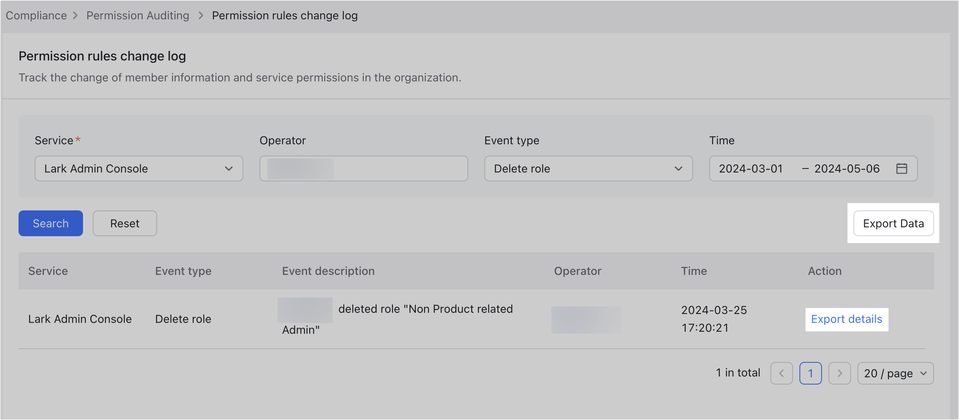Click in the Operator search field
Image resolution: width=959 pixels, height=420 pixels.
363,168
